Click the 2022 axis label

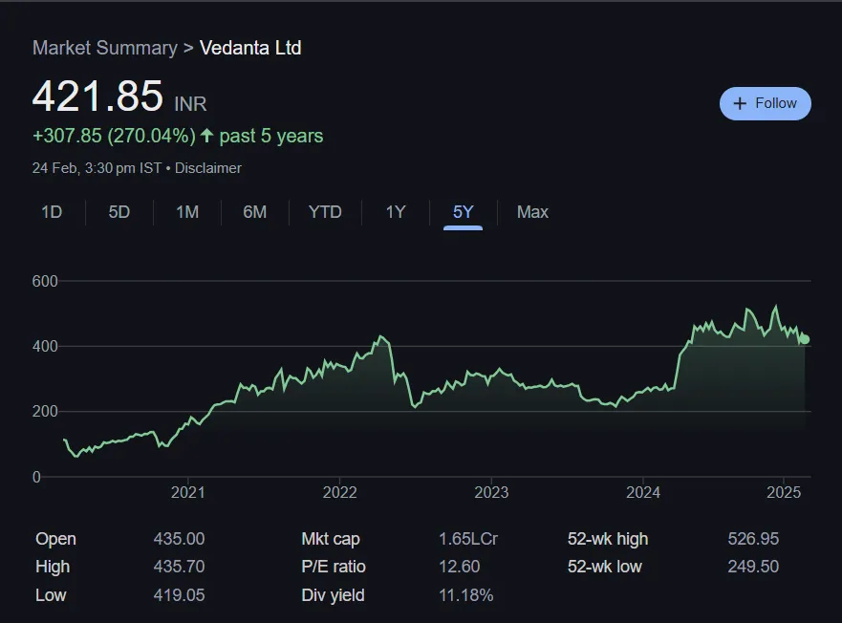click(340, 492)
